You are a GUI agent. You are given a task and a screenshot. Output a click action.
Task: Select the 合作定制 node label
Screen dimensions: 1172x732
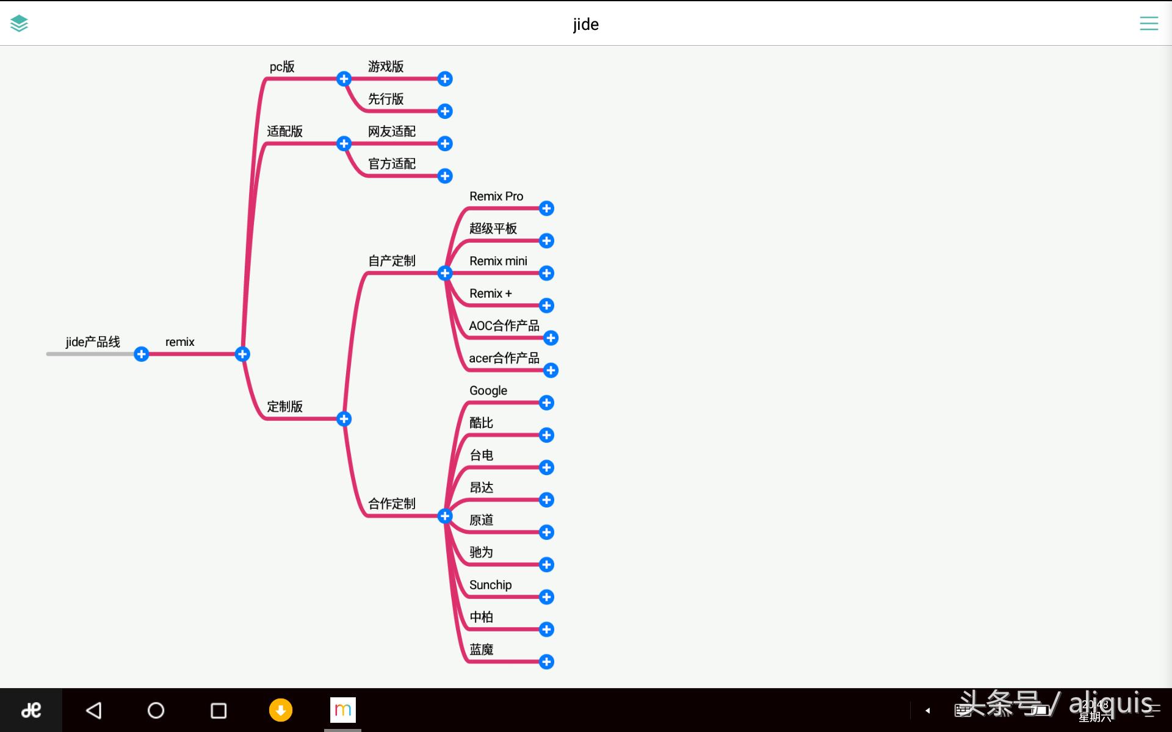[391, 504]
